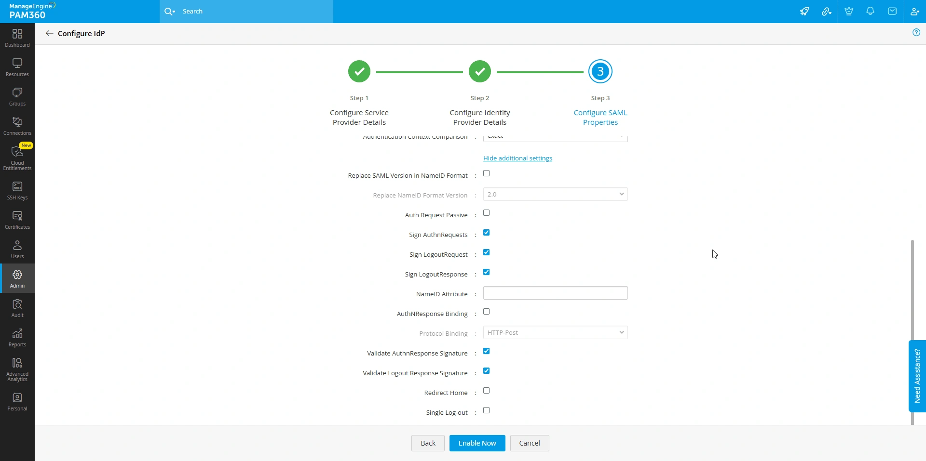Open SSH Keys in the sidebar

pyautogui.click(x=17, y=191)
